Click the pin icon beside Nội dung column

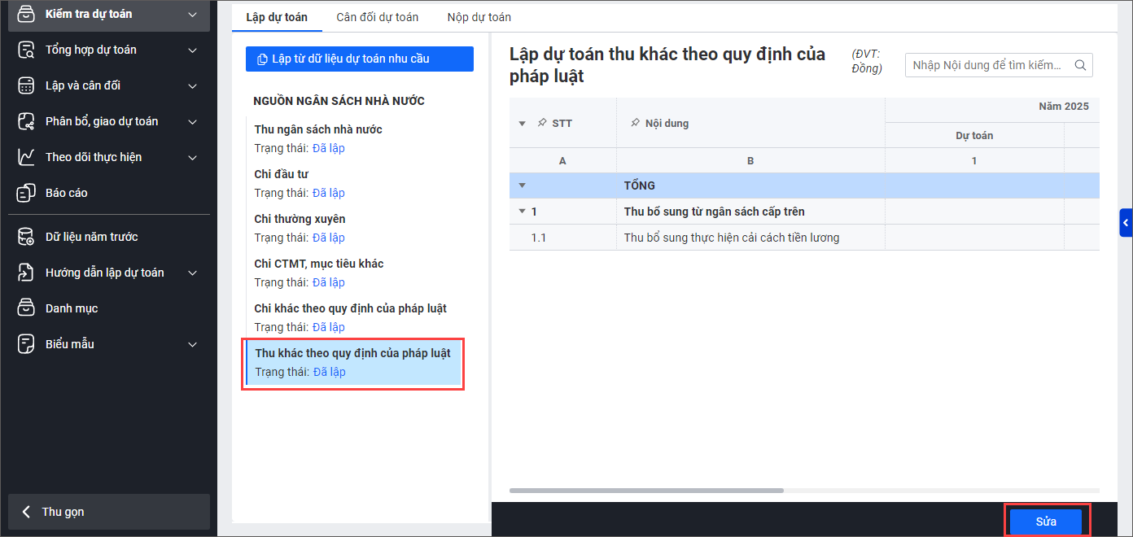tap(635, 124)
